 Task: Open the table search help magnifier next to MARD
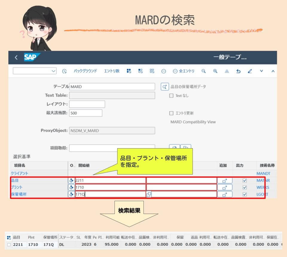pyautogui.click(x=165, y=86)
